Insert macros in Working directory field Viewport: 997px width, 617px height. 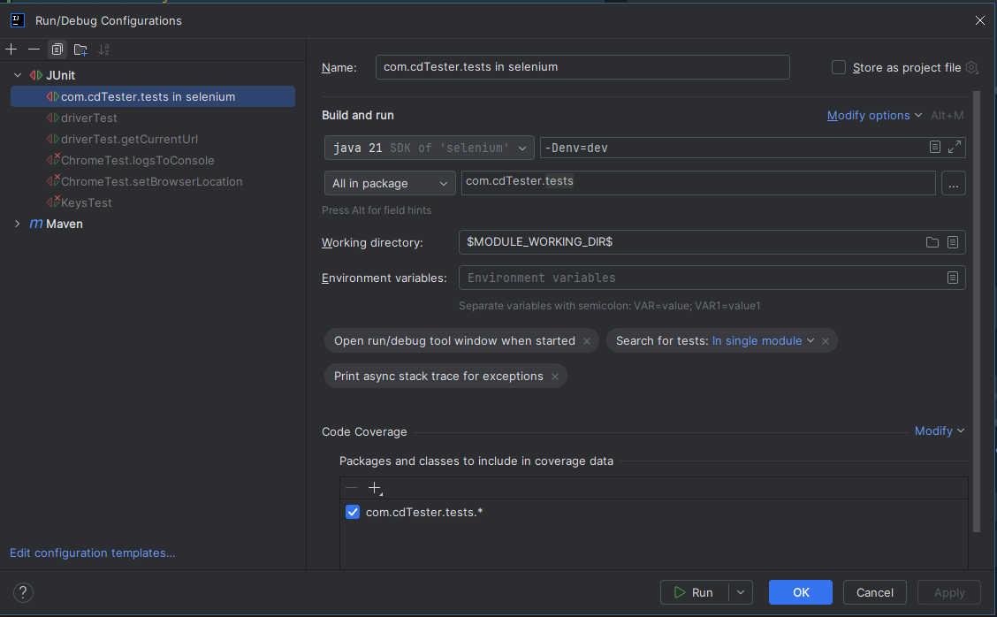(x=953, y=241)
